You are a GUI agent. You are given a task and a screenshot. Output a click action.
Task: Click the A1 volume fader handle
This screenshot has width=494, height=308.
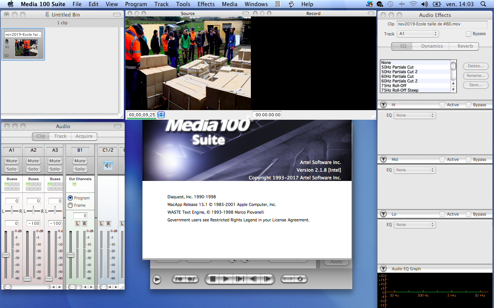click(6, 255)
